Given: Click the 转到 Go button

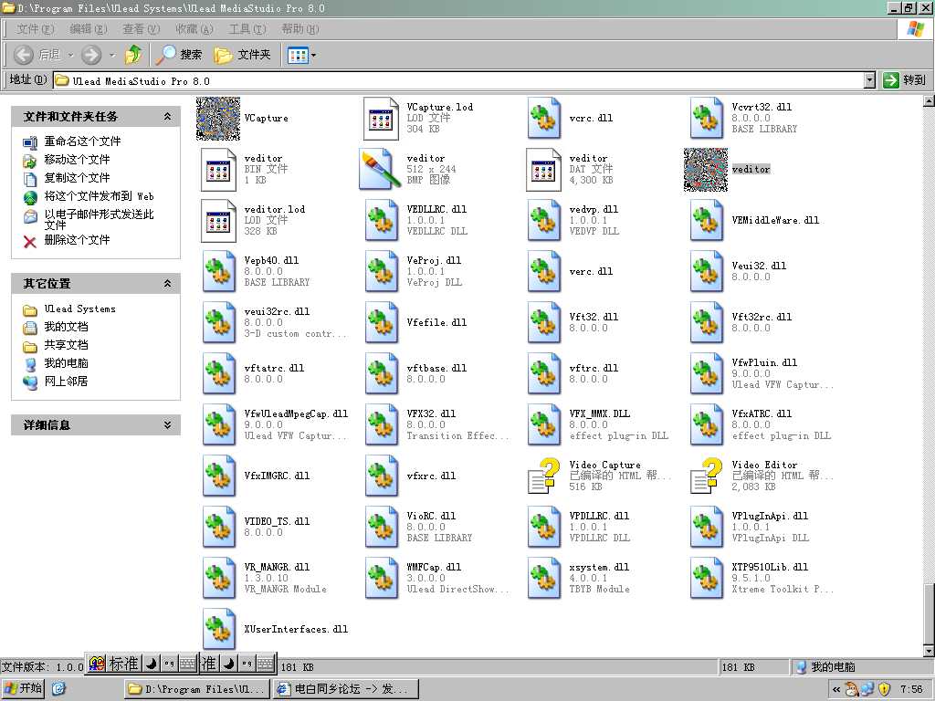Looking at the screenshot, I should [x=905, y=80].
